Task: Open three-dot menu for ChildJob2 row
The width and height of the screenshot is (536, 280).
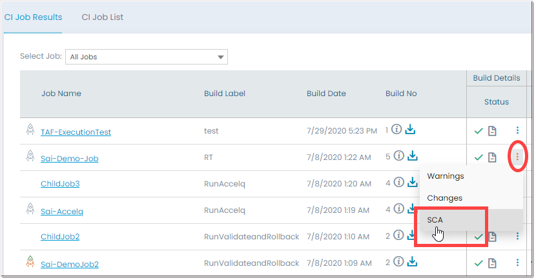Action: pos(517,237)
